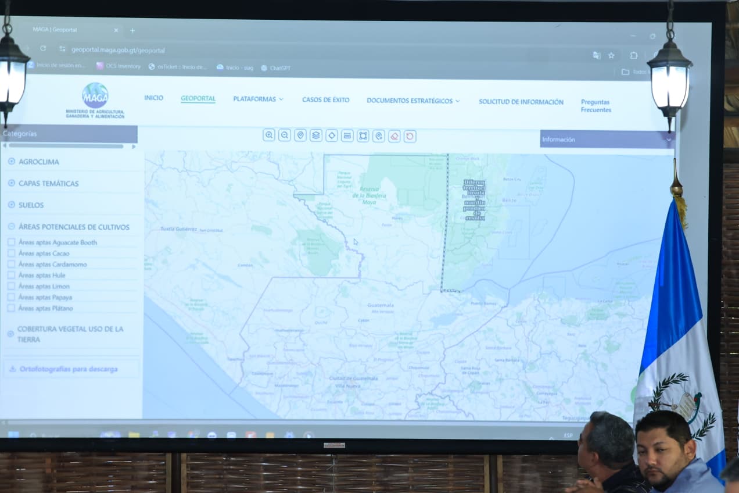
Task: Open the PLATAFORMAS dropdown menu
Action: pos(258,99)
